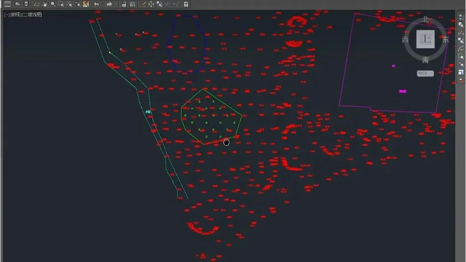Select the Zoom magnifier tool
The width and height of the screenshot is (466, 262).
[53, 4]
